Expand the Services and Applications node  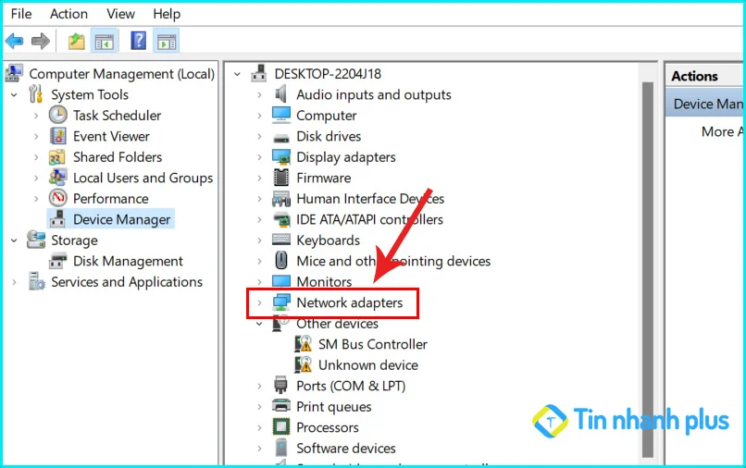coord(14,282)
